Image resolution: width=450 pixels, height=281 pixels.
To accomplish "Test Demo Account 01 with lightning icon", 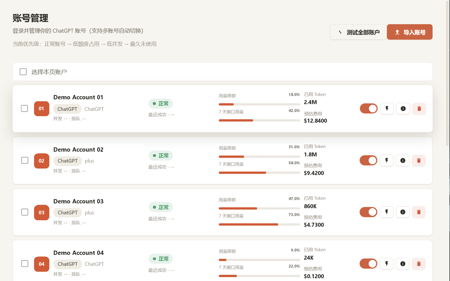I will point(387,109).
